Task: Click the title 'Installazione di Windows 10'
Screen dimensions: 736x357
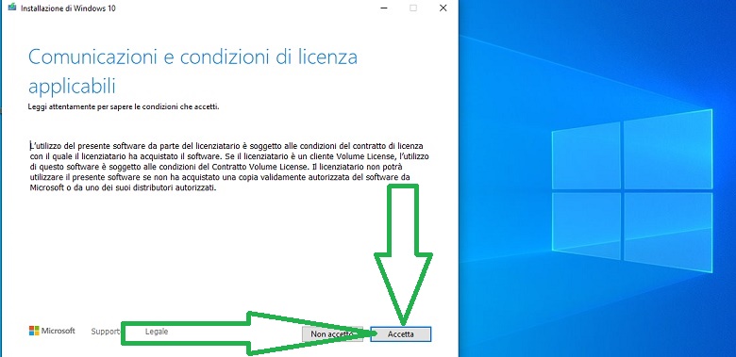Action: point(68,8)
